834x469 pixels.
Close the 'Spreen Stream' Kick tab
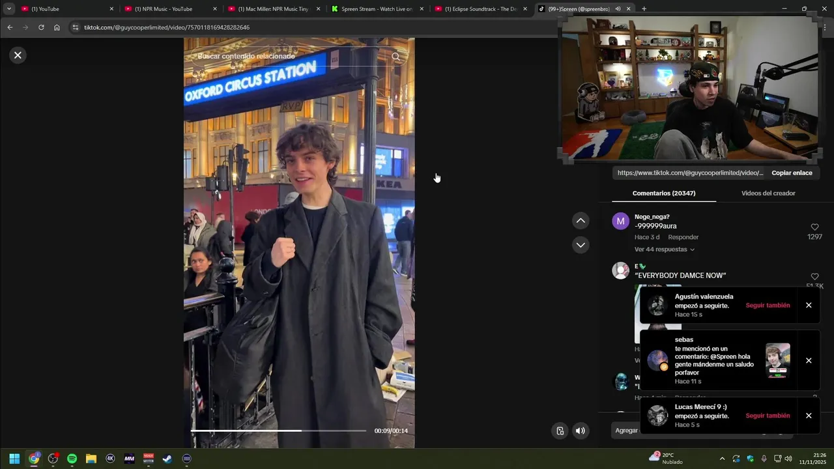point(422,9)
